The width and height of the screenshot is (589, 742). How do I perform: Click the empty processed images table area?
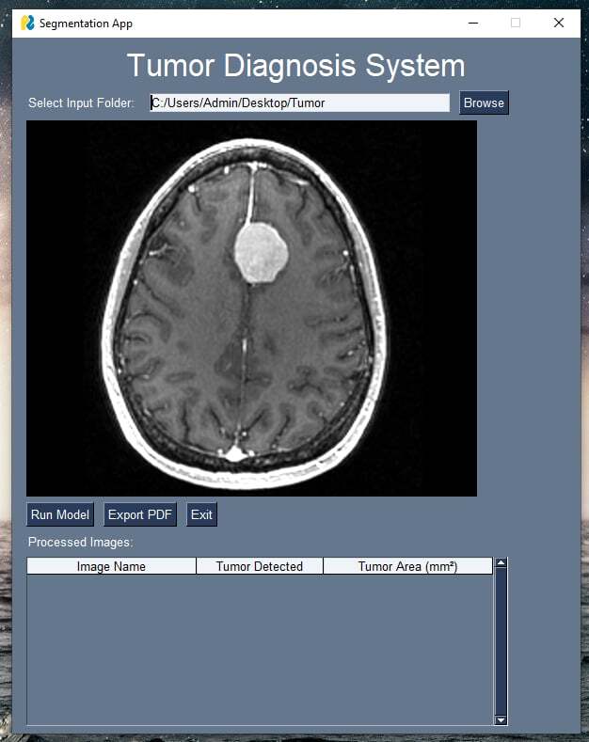coord(260,649)
